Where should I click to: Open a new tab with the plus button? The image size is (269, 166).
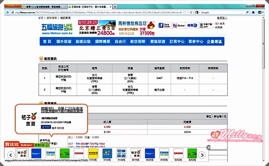(115, 7)
